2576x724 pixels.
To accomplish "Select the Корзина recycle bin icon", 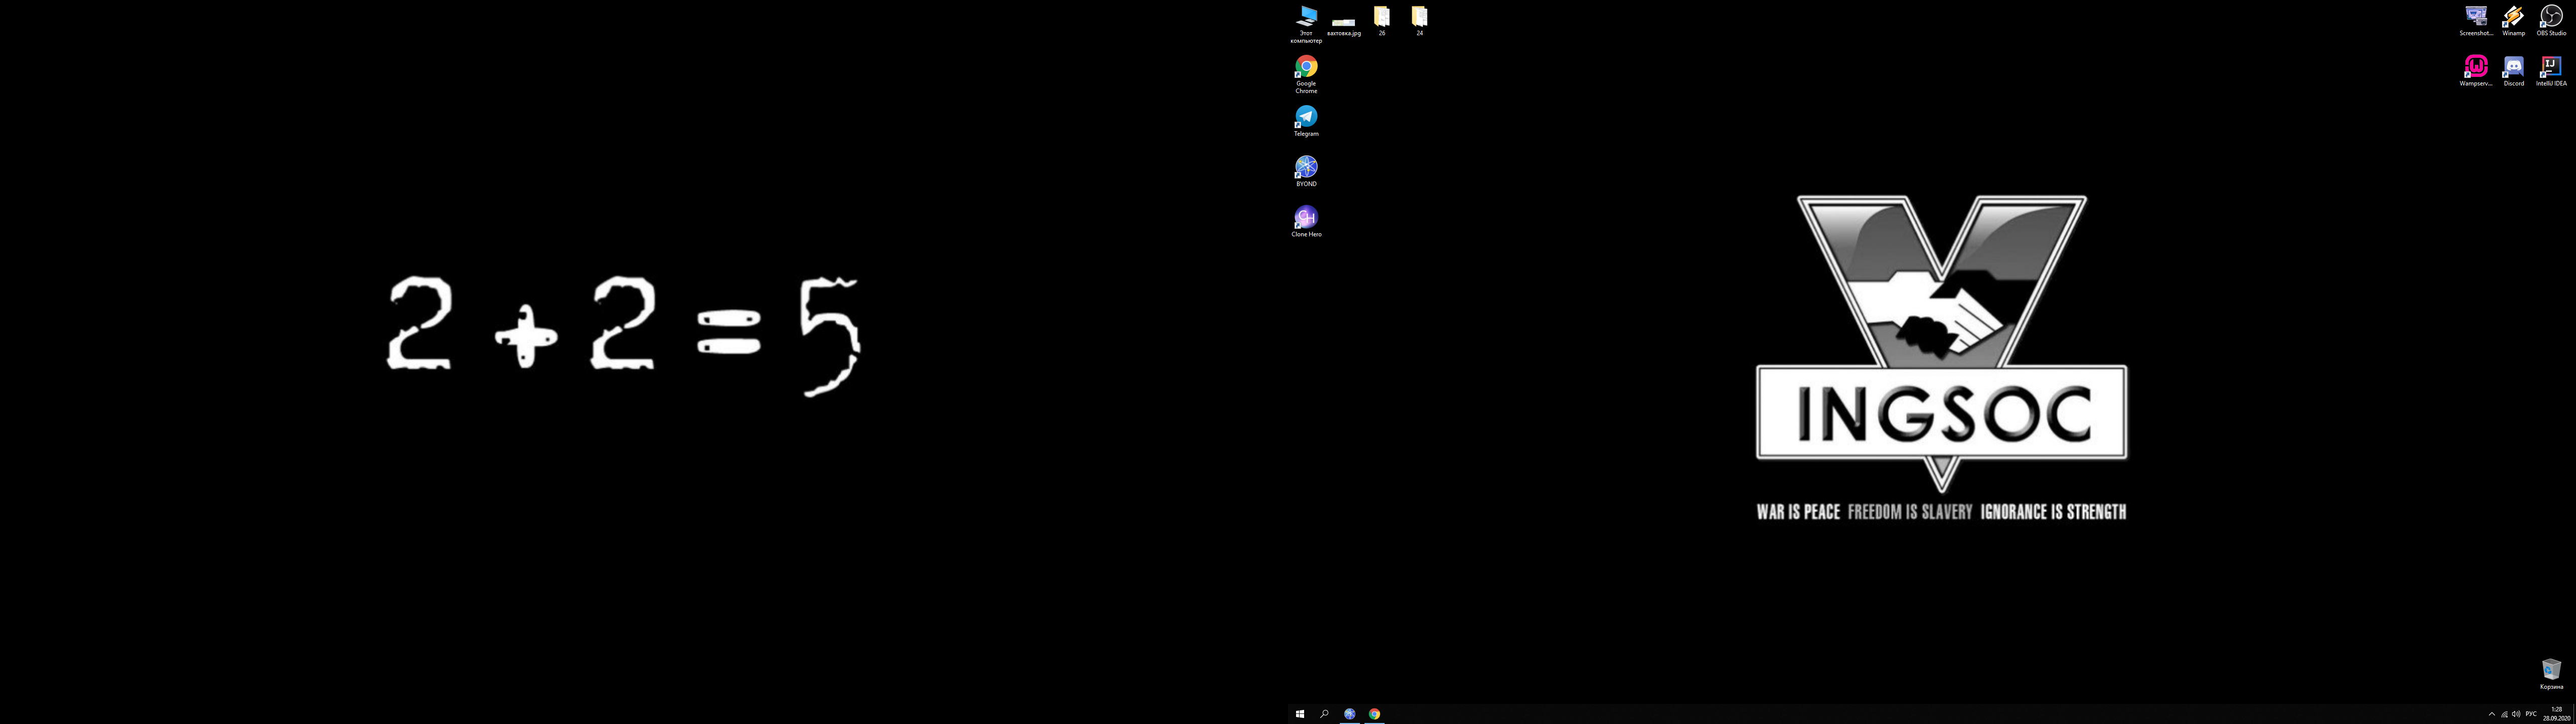I will [2551, 674].
